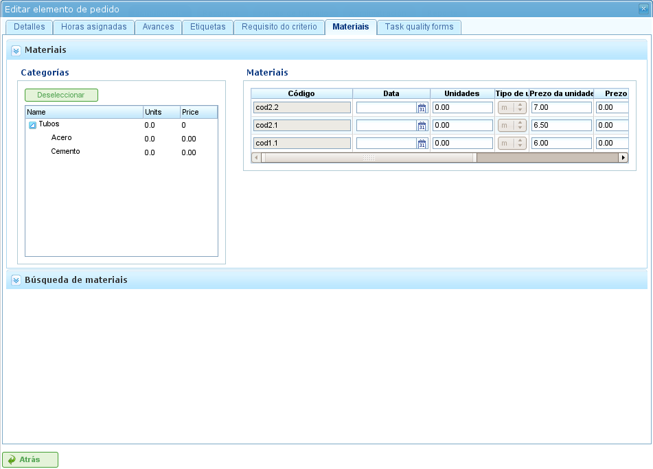Collapse the Tubos category tree node
The width and height of the screenshot is (653, 469).
pos(32,126)
